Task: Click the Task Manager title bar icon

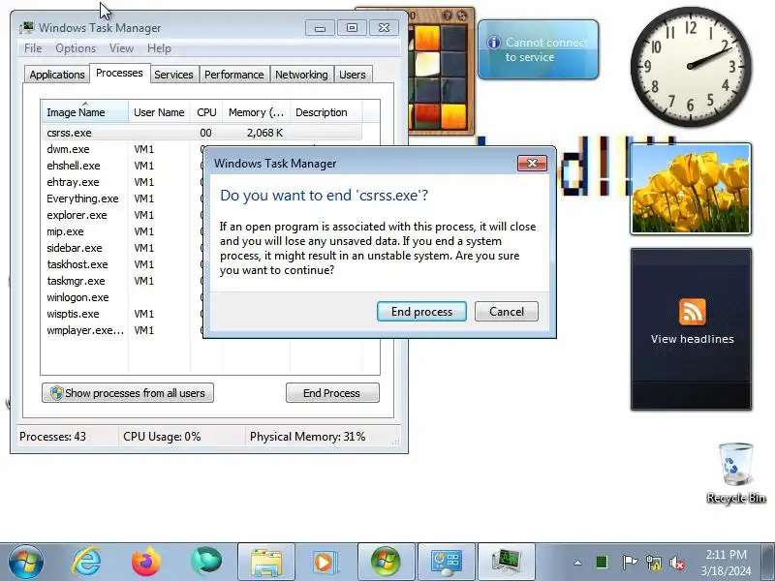Action: [x=27, y=28]
